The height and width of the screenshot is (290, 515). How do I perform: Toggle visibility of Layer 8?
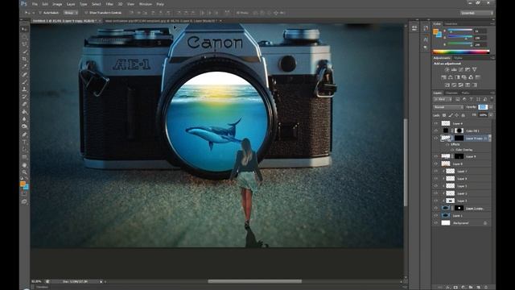436,164
